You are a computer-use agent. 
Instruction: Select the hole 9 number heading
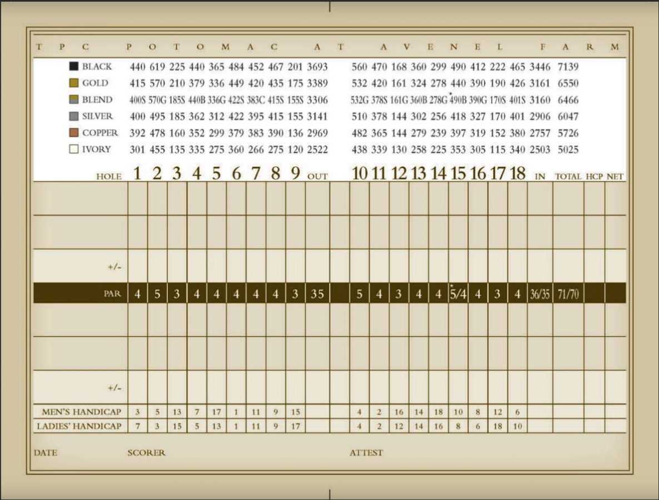click(x=295, y=173)
